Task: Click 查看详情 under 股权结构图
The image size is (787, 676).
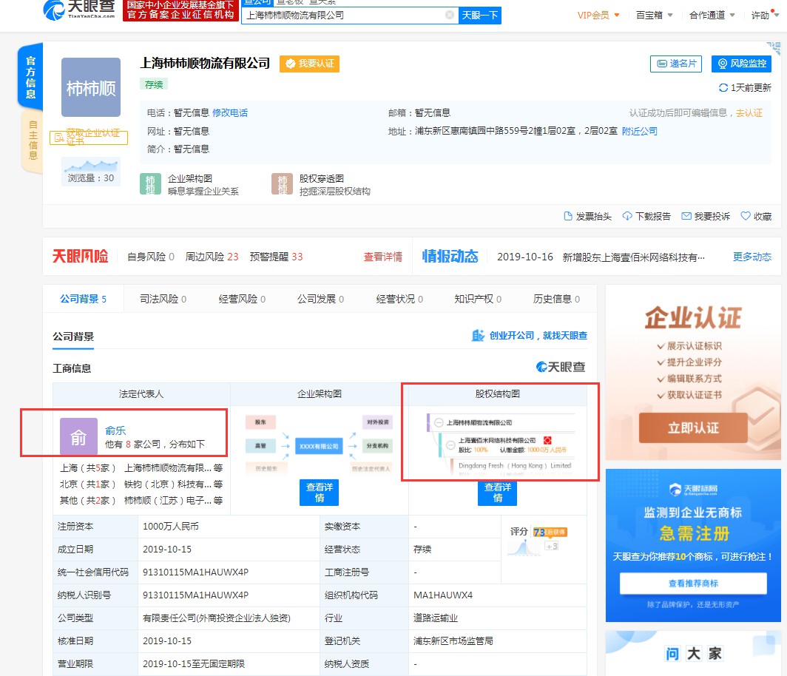Action: pos(497,493)
